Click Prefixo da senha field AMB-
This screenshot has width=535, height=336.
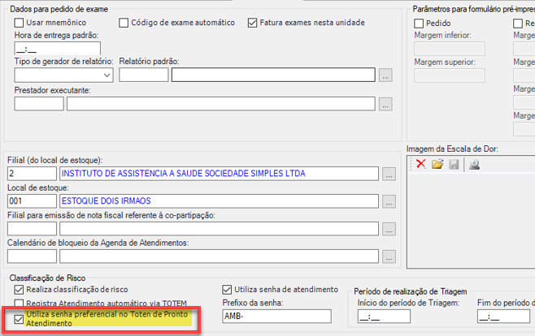(276, 317)
